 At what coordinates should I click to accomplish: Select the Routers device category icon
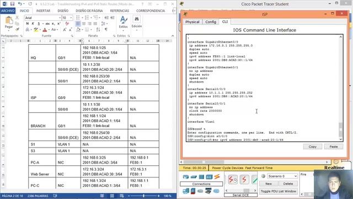point(186,177)
